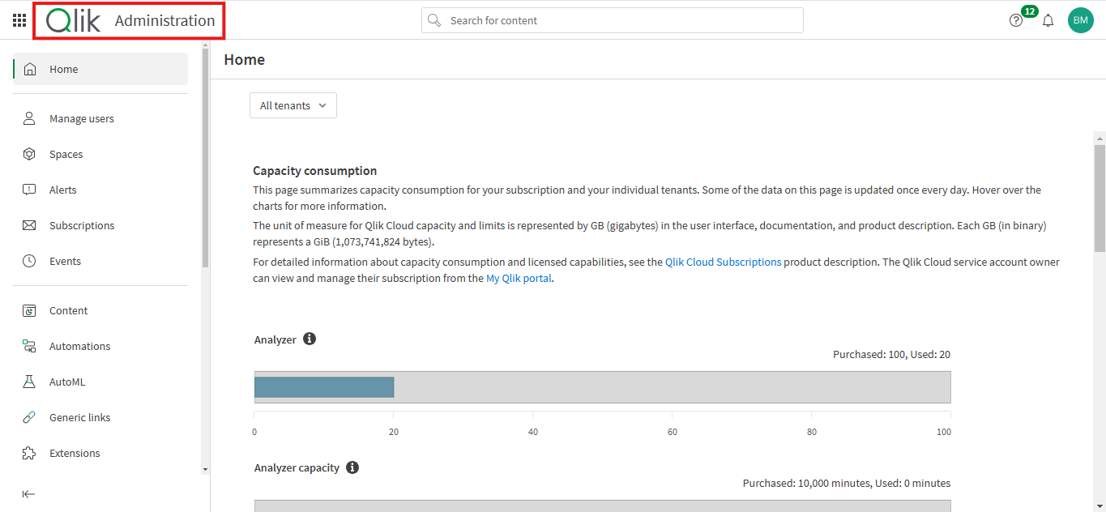This screenshot has width=1106, height=512.
Task: Select the AutoML icon
Action: click(x=30, y=382)
